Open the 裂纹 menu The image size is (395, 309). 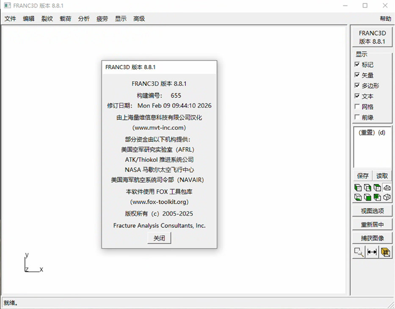[47, 19]
